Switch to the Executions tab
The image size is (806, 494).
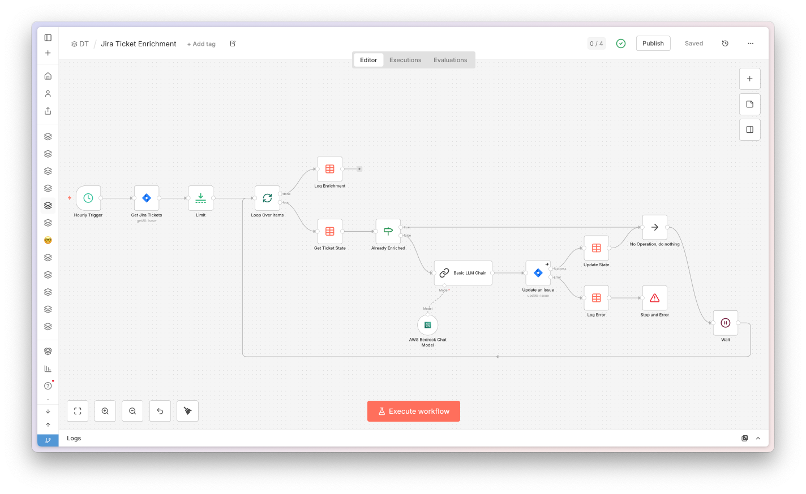(405, 60)
